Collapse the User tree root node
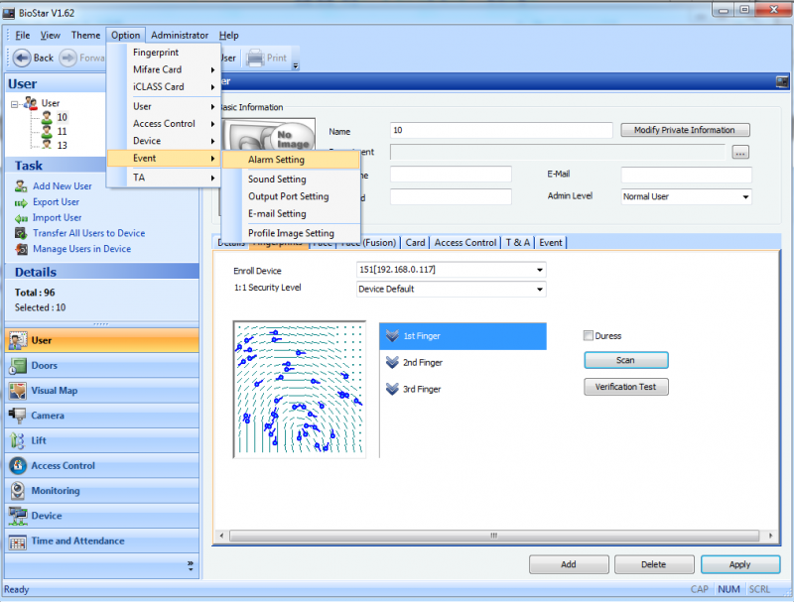The height and width of the screenshot is (602, 794). (x=15, y=103)
